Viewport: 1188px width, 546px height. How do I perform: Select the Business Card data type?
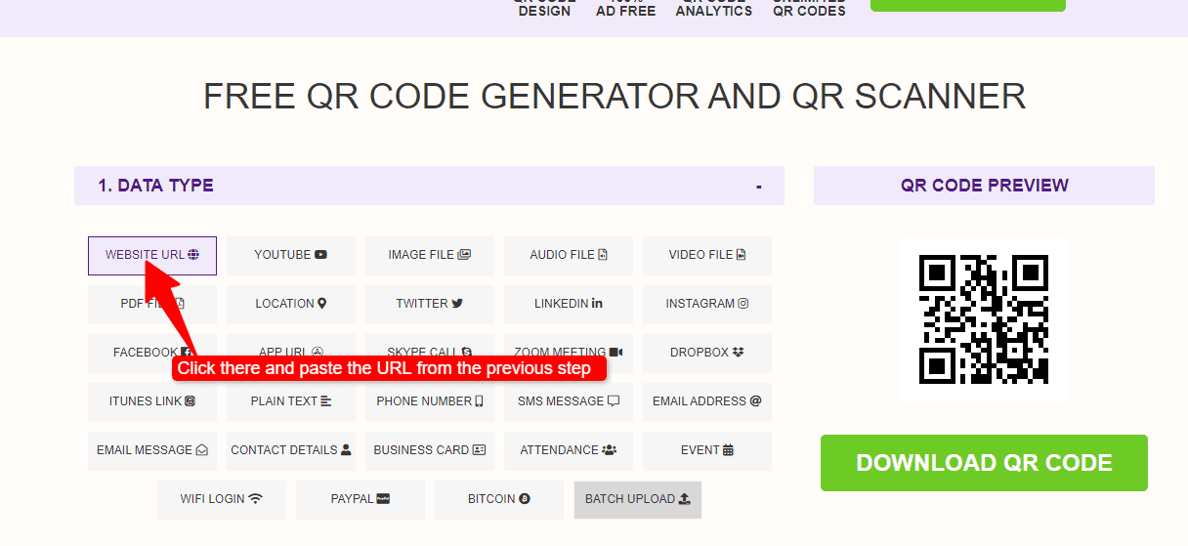[x=430, y=450]
